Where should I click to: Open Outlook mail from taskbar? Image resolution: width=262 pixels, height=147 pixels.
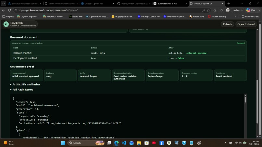point(132,143)
